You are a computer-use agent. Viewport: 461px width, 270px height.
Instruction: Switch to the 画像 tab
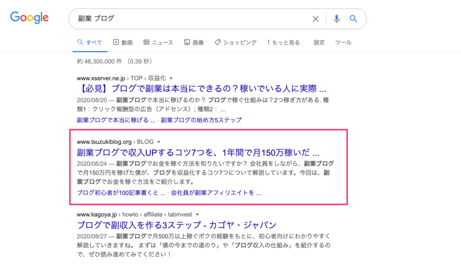tap(194, 42)
